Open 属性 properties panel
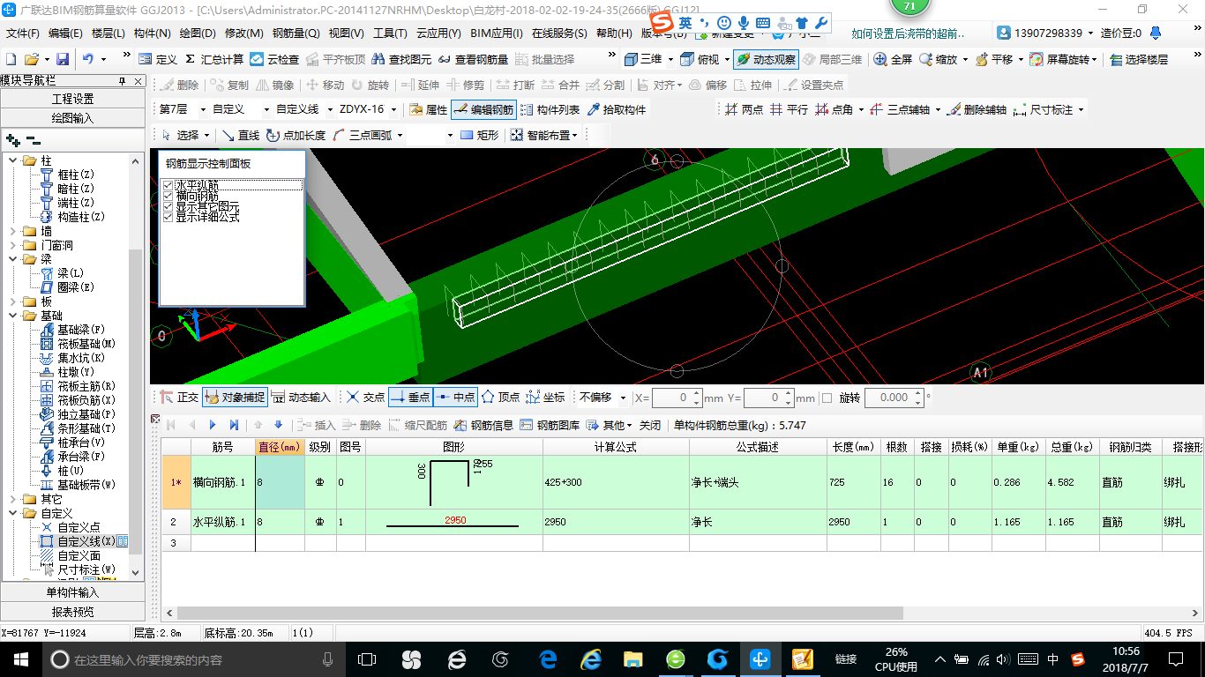The width and height of the screenshot is (1205, 677). click(x=428, y=110)
